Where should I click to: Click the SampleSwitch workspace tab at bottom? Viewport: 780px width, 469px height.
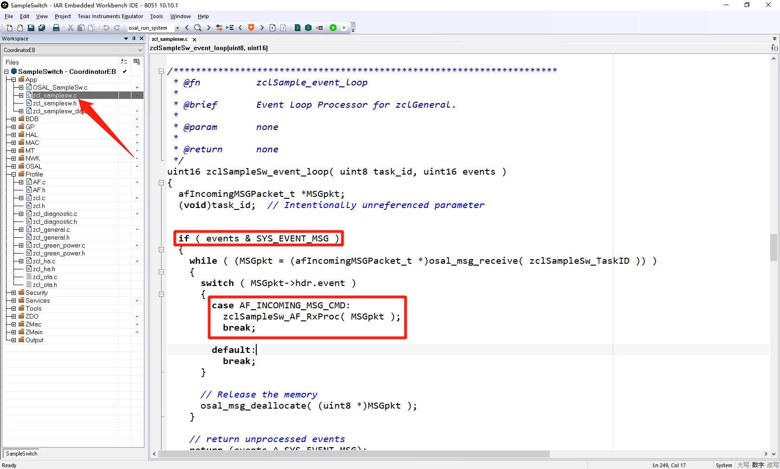click(x=21, y=454)
